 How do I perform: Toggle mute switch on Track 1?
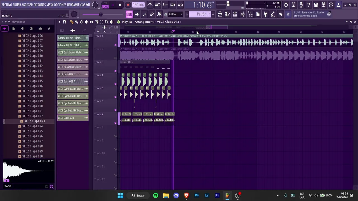pos(115,45)
